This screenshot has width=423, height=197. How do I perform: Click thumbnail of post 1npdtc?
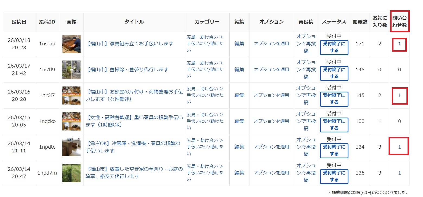[71, 147]
